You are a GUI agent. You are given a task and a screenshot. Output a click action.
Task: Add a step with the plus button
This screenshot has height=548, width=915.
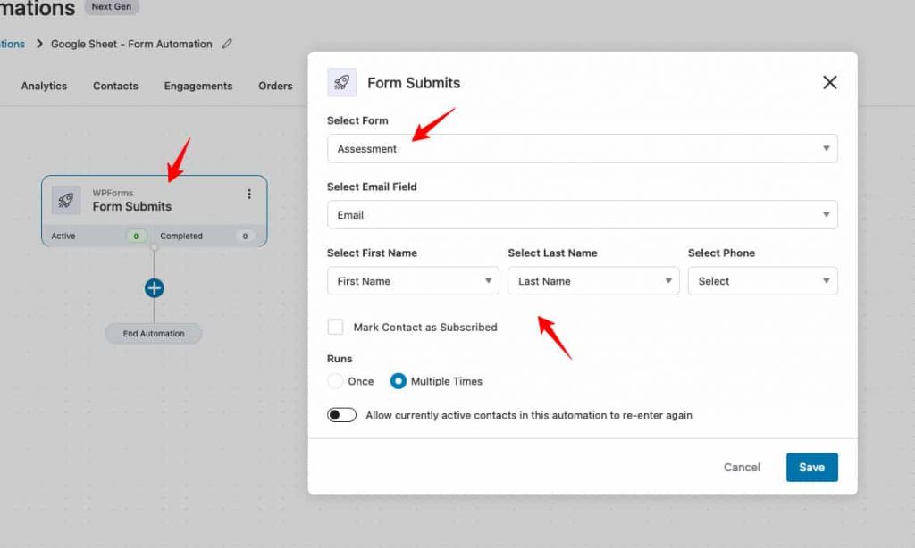pyautogui.click(x=154, y=288)
